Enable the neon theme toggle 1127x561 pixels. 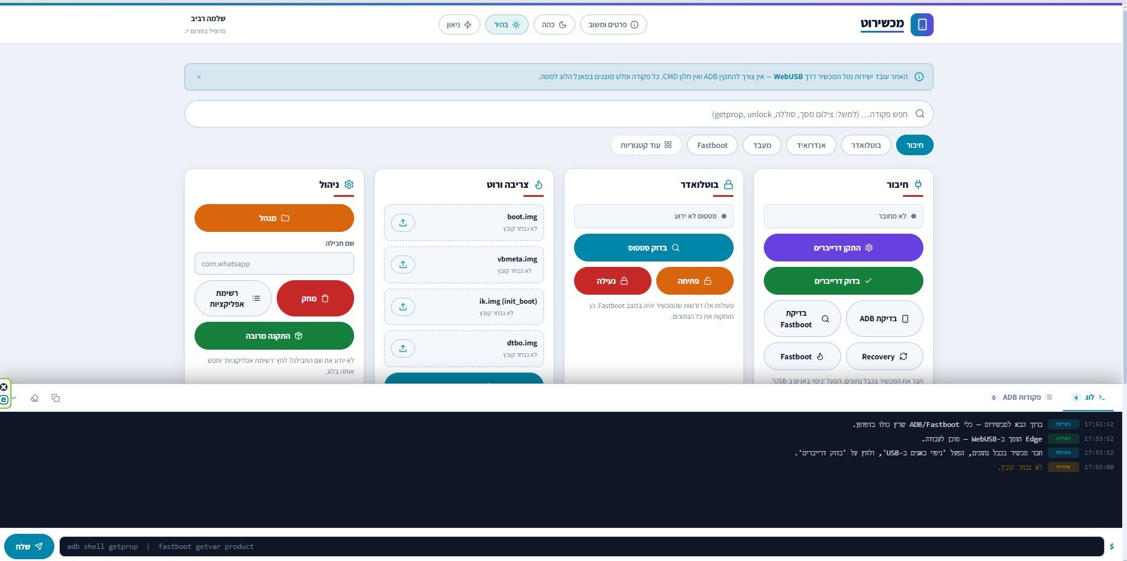(459, 25)
